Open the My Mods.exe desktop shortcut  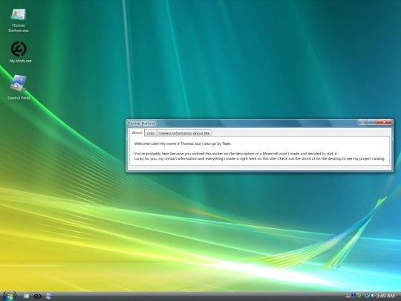[x=20, y=52]
